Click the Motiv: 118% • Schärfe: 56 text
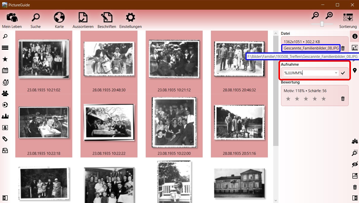 pos(305,91)
